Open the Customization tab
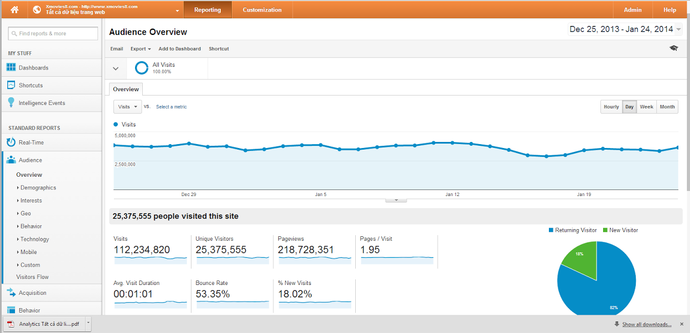The height and width of the screenshot is (333, 690). click(262, 9)
